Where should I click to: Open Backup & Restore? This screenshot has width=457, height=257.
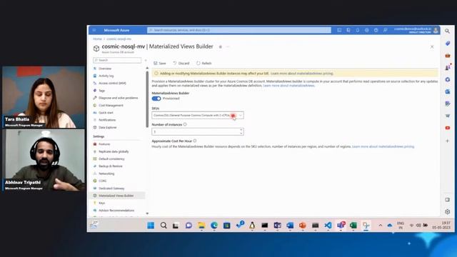point(111,166)
